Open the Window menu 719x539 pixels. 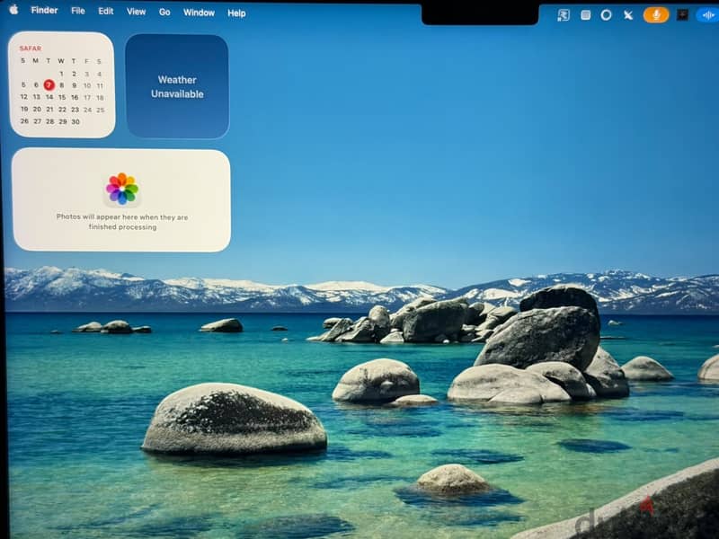pyautogui.click(x=199, y=13)
